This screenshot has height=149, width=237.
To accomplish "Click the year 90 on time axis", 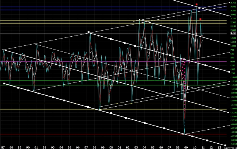I will click(x=28, y=147).
